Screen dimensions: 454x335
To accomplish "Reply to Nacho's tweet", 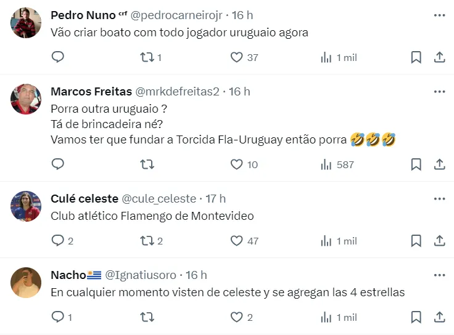I will pyautogui.click(x=58, y=317).
